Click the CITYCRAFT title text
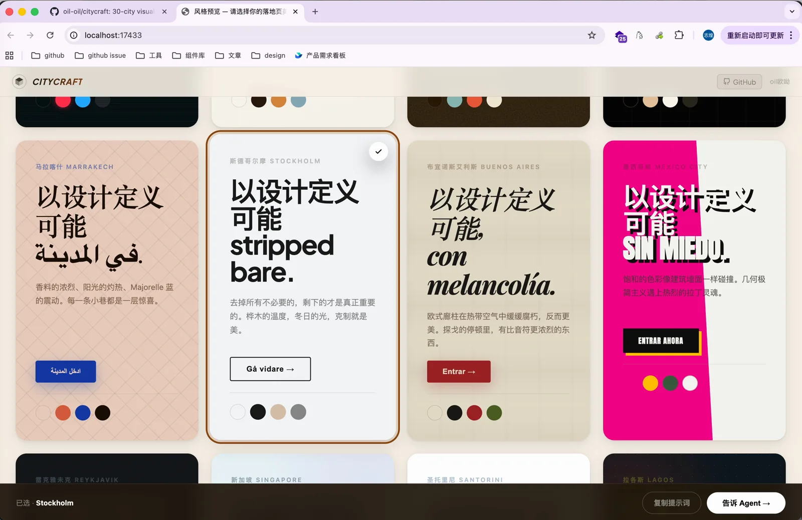The width and height of the screenshot is (802, 520). (58, 82)
